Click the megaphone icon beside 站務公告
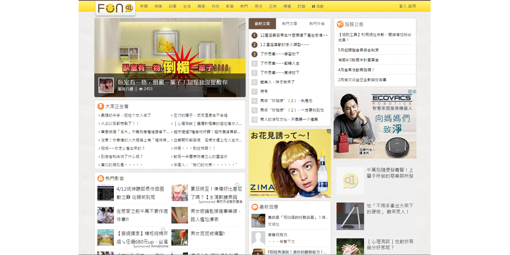Image resolution: width=510 pixels, height=255 pixels. click(340, 24)
